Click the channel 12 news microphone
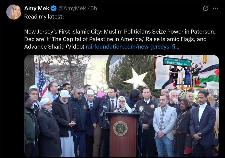This screenshot has width=225, height=158. pyautogui.click(x=141, y=109)
